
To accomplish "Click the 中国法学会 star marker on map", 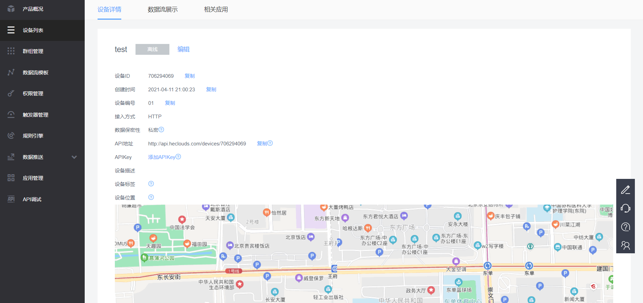I will coord(182,219).
